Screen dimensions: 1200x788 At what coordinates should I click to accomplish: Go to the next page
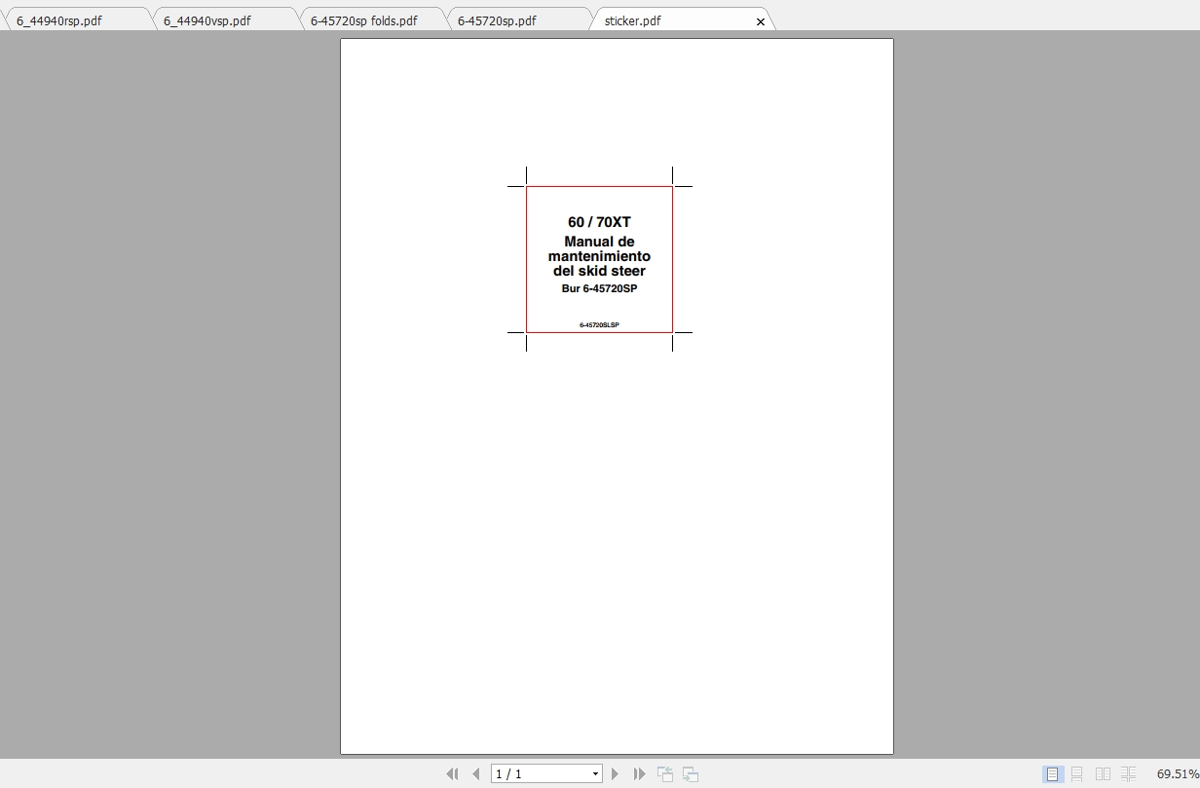tap(615, 773)
